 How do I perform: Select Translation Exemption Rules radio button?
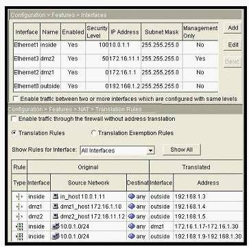click(x=94, y=133)
